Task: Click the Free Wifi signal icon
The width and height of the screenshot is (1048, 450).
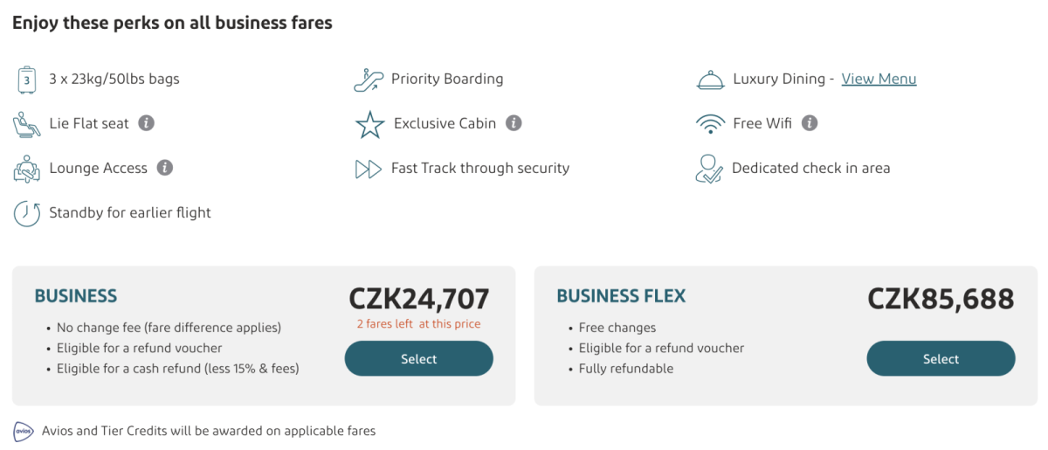Action: point(710,124)
